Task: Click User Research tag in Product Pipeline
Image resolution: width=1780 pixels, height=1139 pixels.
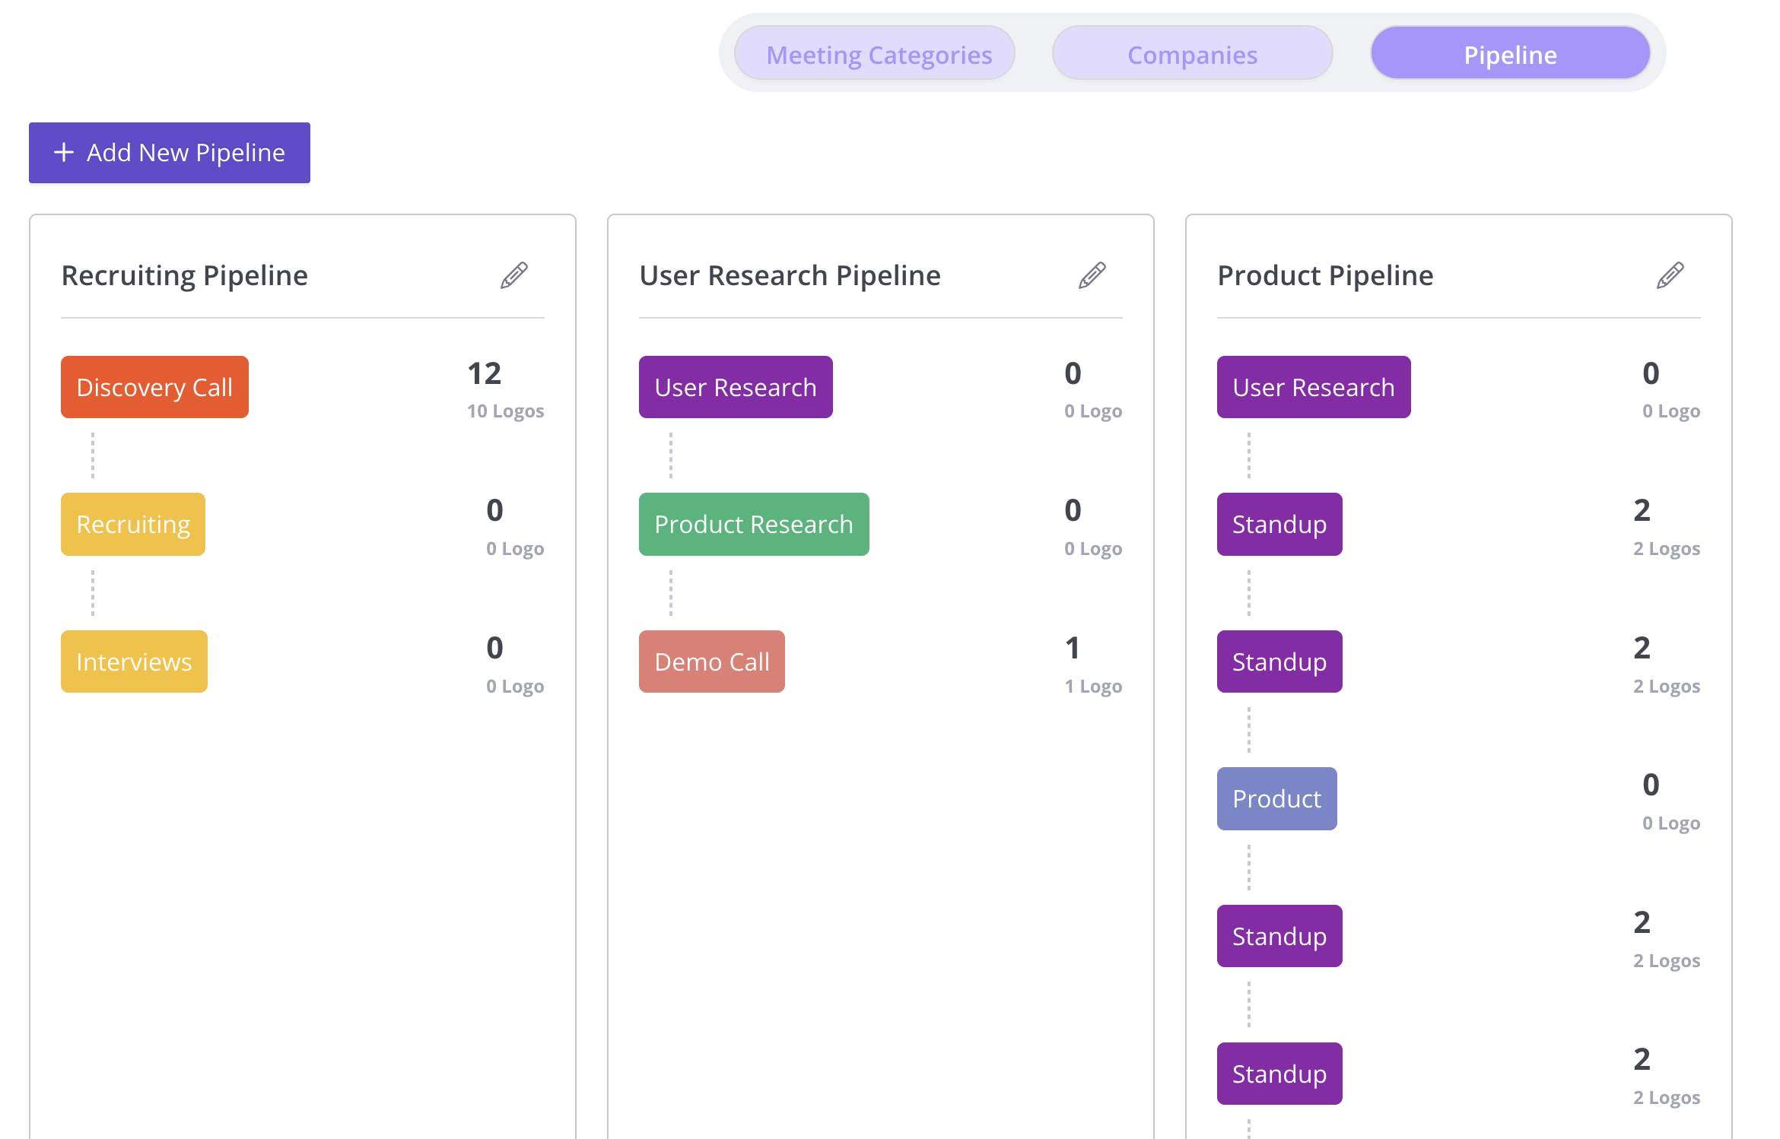Action: 1314,387
